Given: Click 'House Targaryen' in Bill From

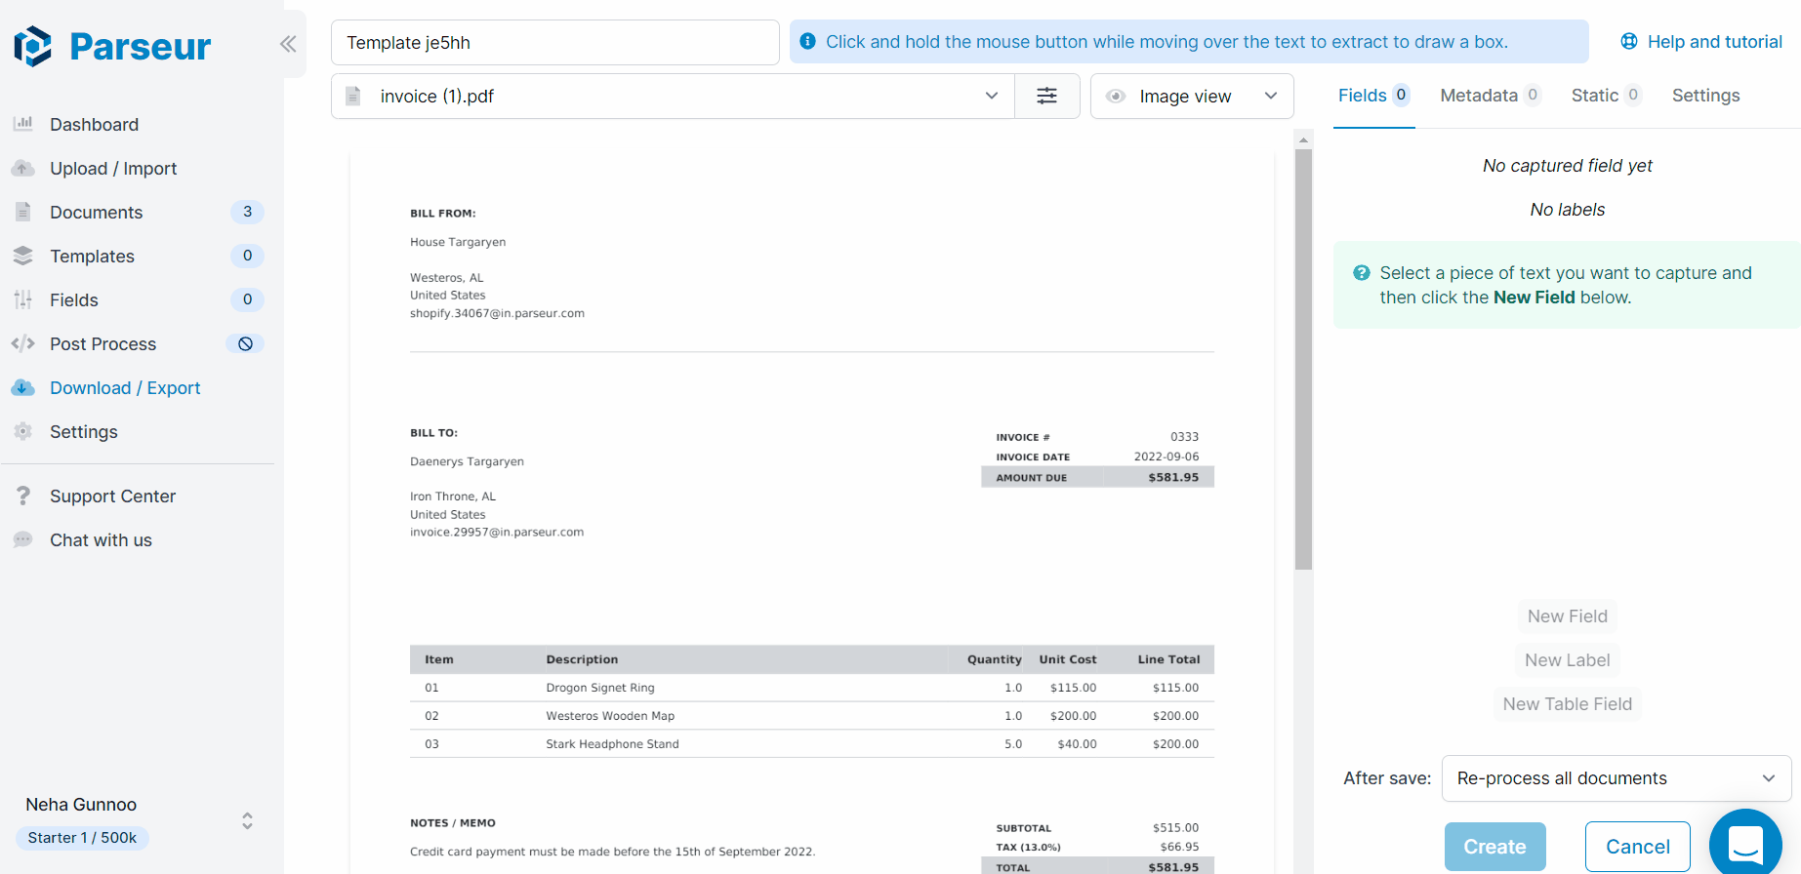Looking at the screenshot, I should [x=458, y=242].
